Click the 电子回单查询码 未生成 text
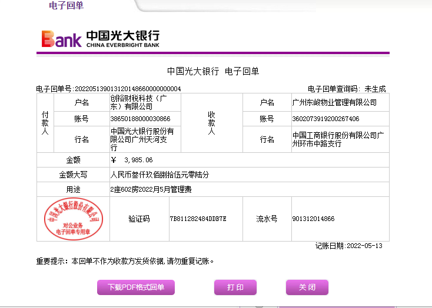The width and height of the screenshot is (432, 308). coord(347,89)
